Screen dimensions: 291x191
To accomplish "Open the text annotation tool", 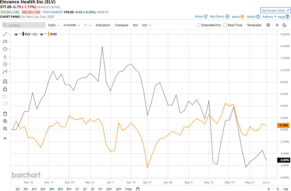I will coord(5,41).
